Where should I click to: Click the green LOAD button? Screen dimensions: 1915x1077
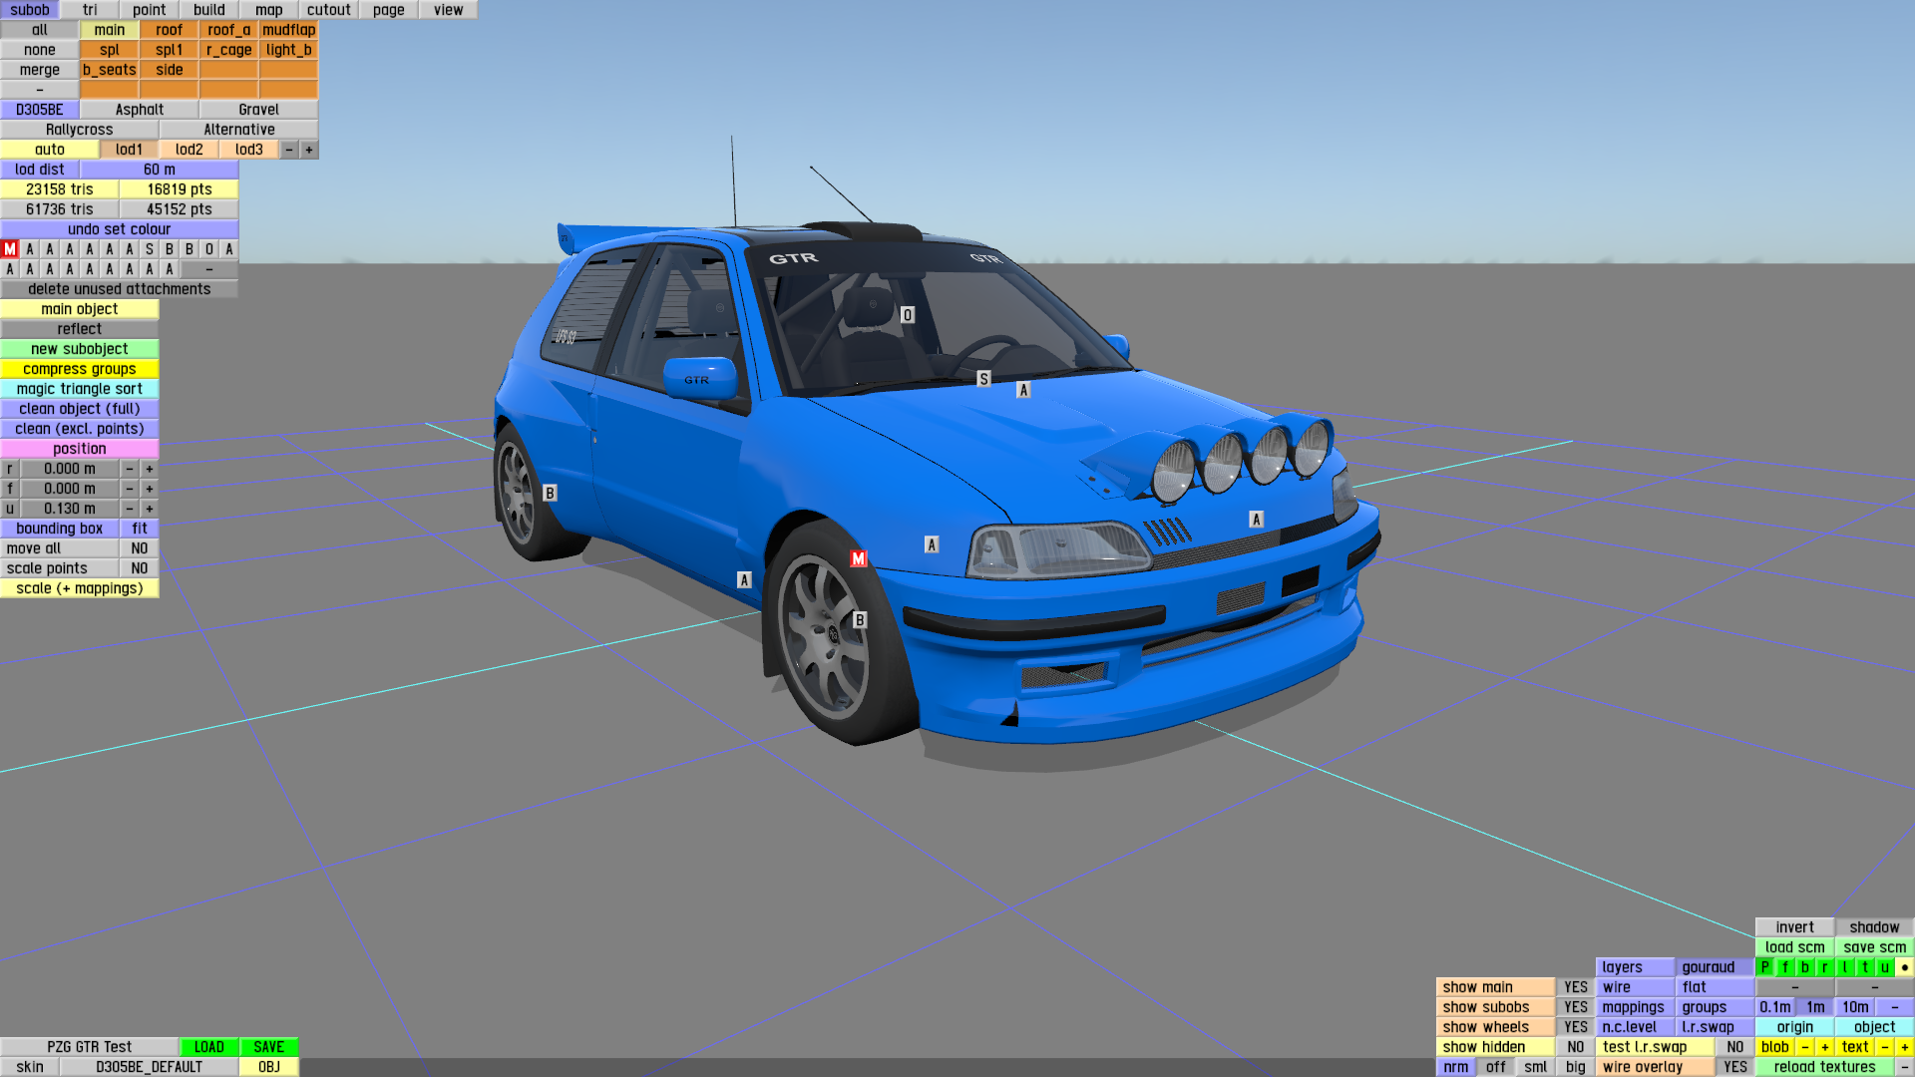(208, 1047)
